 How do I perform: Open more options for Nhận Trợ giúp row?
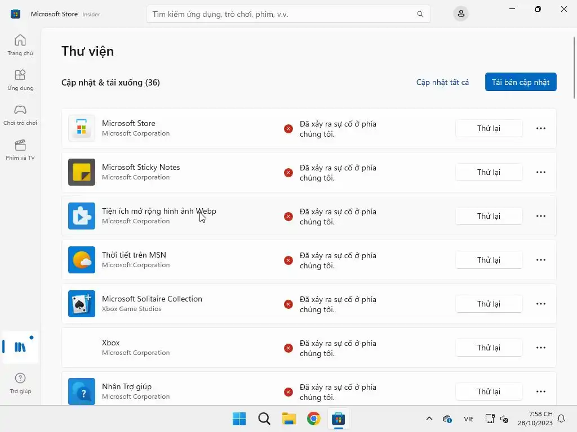541,391
